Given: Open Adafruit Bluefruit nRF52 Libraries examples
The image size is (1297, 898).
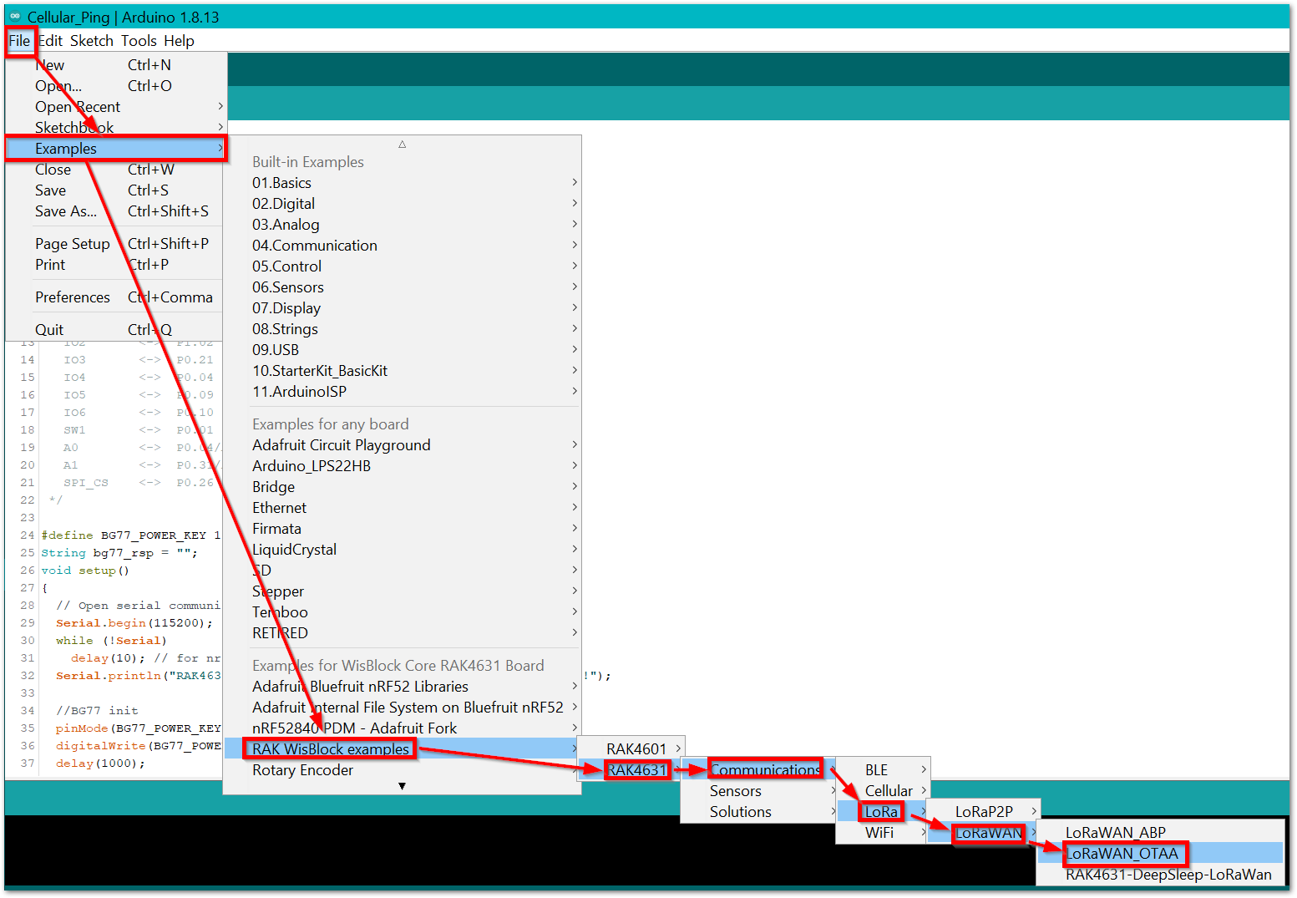Looking at the screenshot, I should pyautogui.click(x=403, y=687).
